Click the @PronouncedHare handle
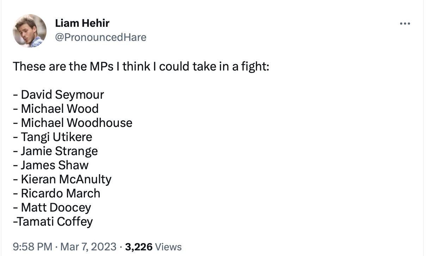The image size is (433, 256). pos(100,37)
